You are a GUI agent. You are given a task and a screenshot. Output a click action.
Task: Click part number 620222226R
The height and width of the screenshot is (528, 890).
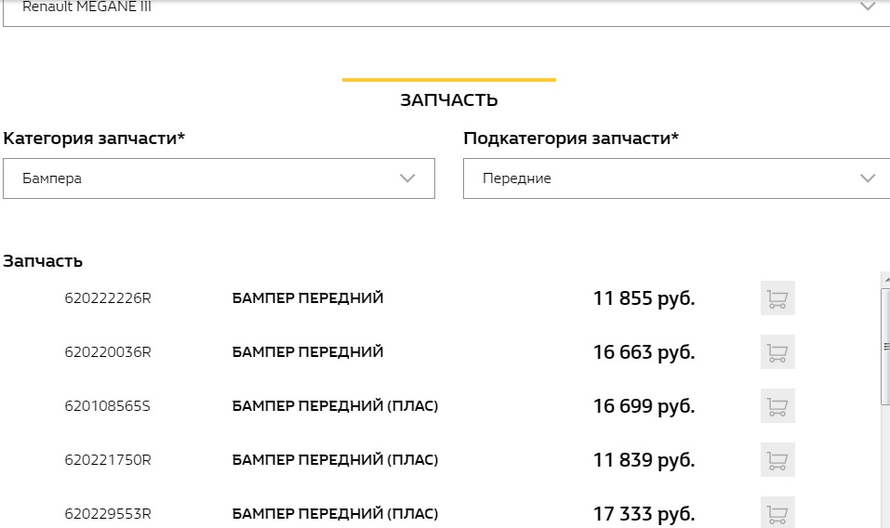(108, 298)
